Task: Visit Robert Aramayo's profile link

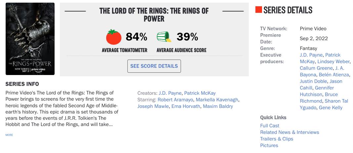Action: [175, 100]
